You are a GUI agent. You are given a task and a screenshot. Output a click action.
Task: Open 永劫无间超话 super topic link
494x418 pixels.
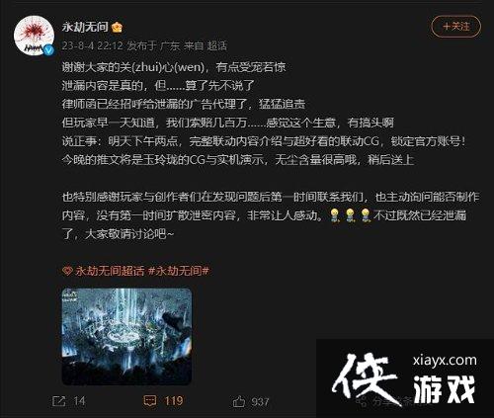(110, 271)
